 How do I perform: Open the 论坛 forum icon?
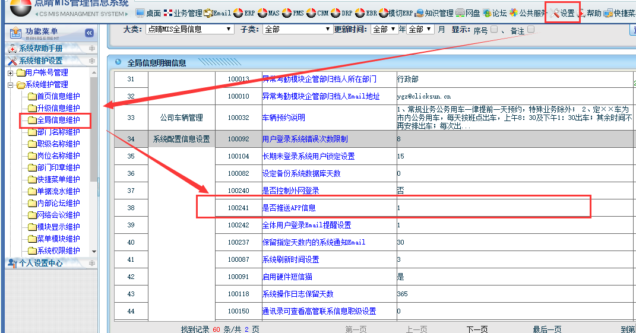487,13
